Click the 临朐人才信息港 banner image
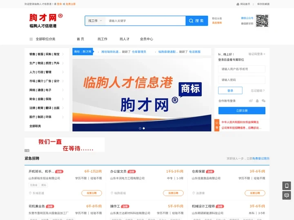Screen dimensions: 294x220 pyautogui.click(x=142, y=95)
